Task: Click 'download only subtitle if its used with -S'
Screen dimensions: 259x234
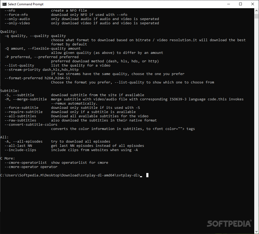Action: (95, 108)
